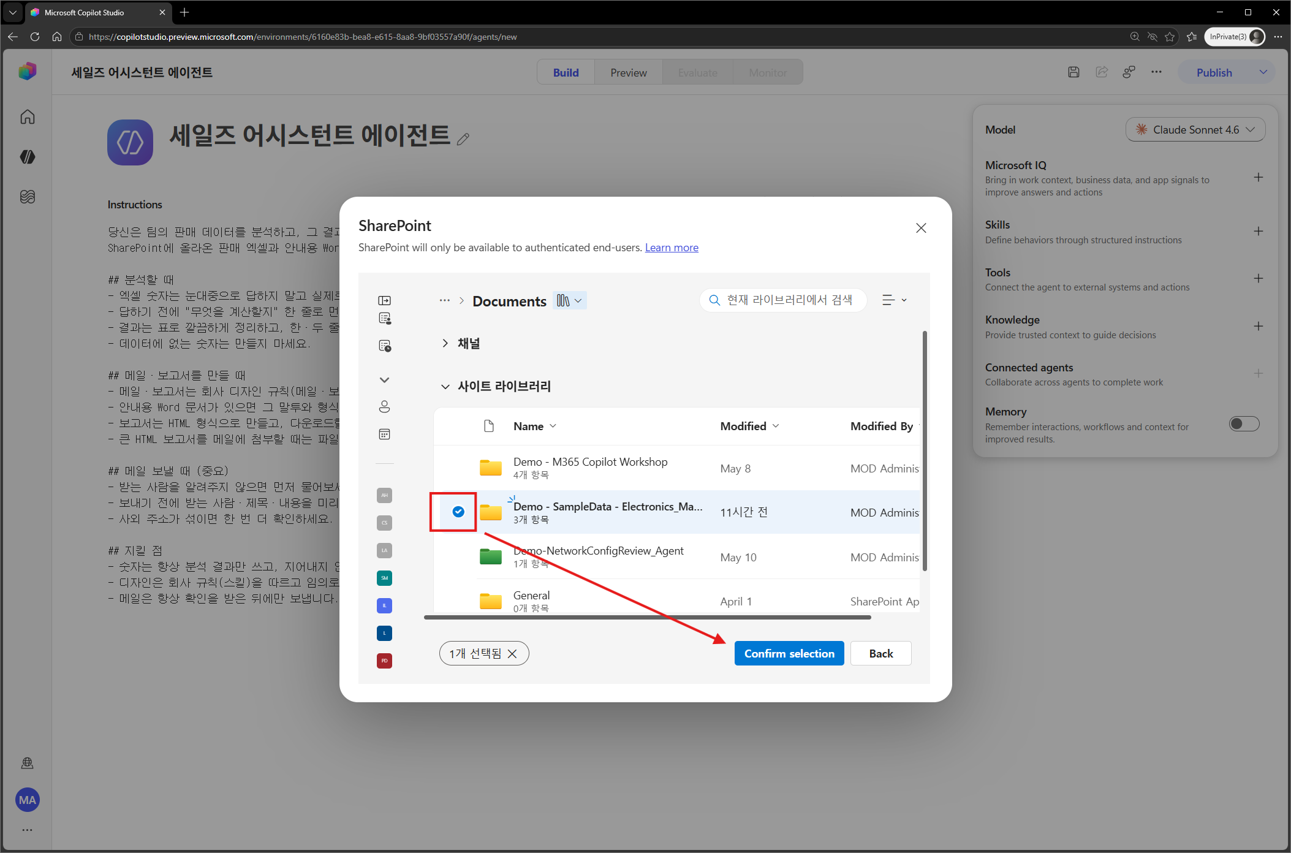Open the breadcrumb ellipsis before Documents
The image size is (1291, 853).
pyautogui.click(x=445, y=300)
